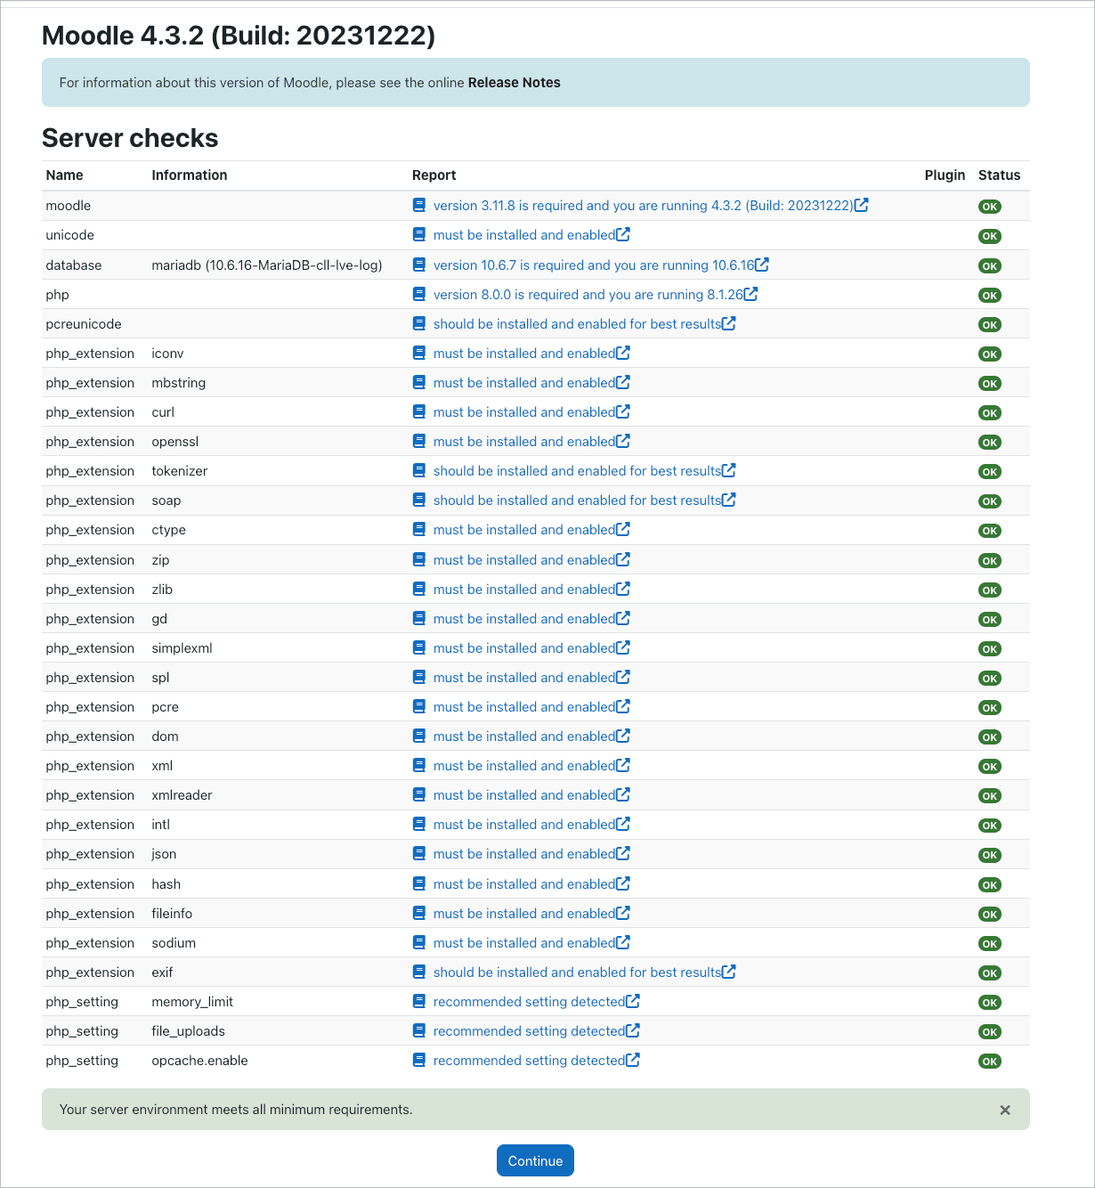Click the book icon in the soap row

pyautogui.click(x=419, y=500)
